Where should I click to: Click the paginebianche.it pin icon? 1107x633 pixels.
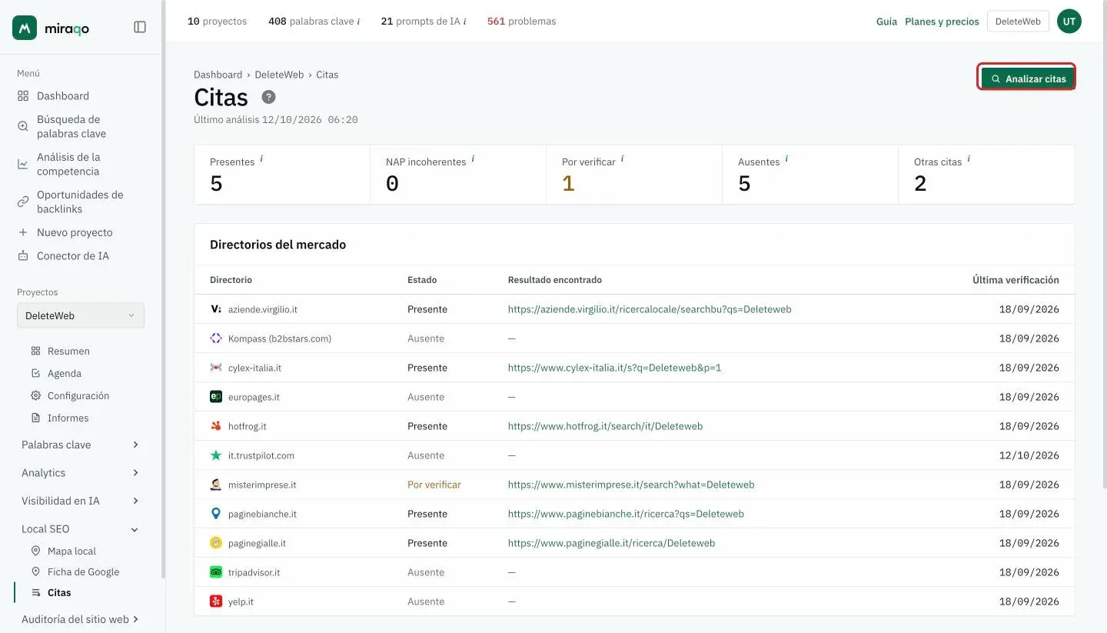point(216,514)
